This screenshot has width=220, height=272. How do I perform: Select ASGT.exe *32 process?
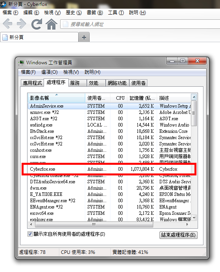coord(109,119)
